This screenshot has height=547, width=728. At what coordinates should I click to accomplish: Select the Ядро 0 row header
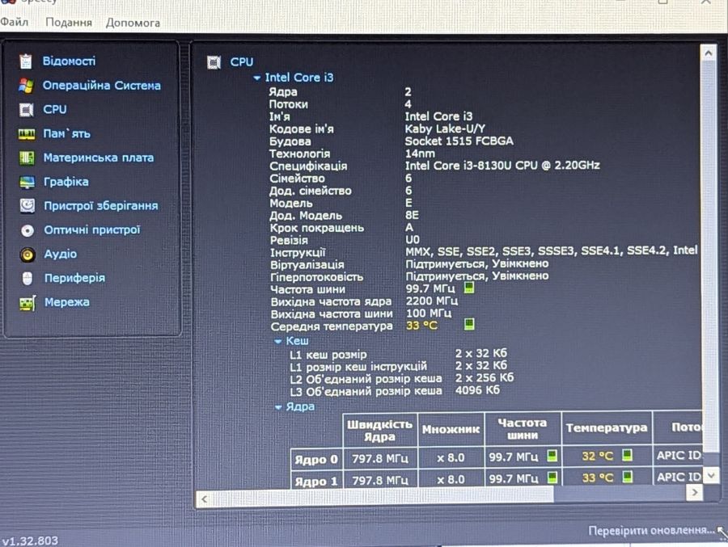pyautogui.click(x=316, y=459)
